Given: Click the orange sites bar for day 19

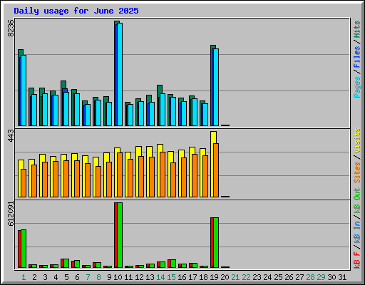Looking at the screenshot, I should [x=216, y=170].
